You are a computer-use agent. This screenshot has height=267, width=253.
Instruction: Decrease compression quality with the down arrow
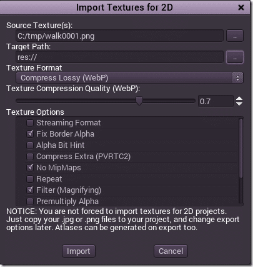pos(239,104)
